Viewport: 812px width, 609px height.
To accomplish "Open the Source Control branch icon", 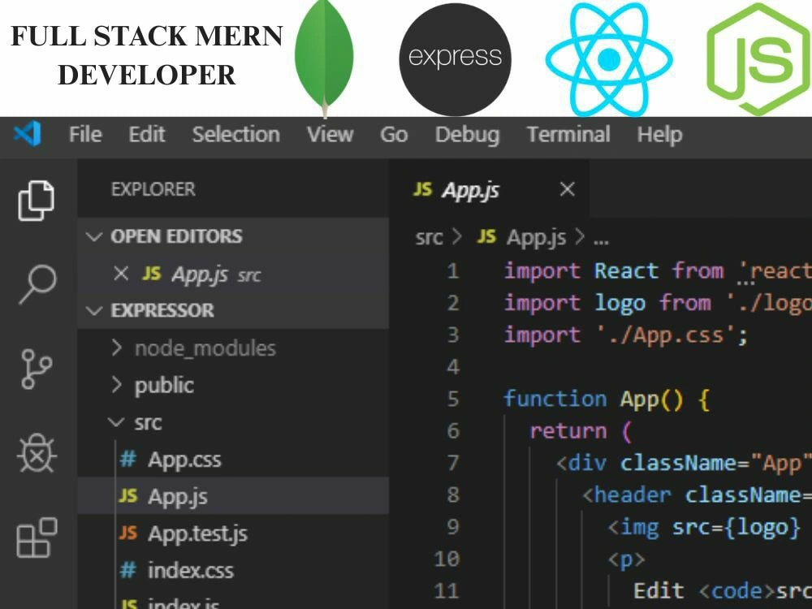I will pos(37,369).
